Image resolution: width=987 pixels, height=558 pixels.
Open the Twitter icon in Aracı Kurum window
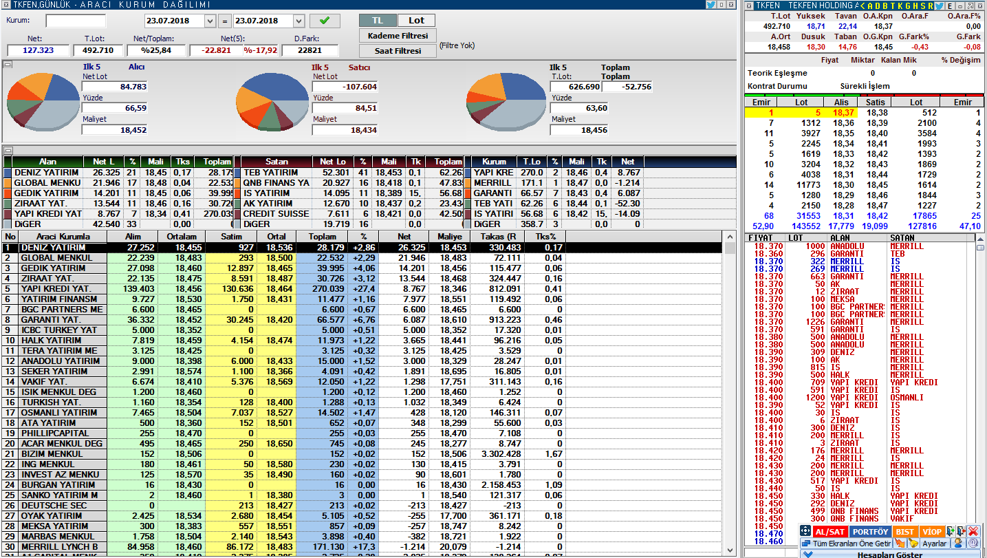[x=711, y=5]
